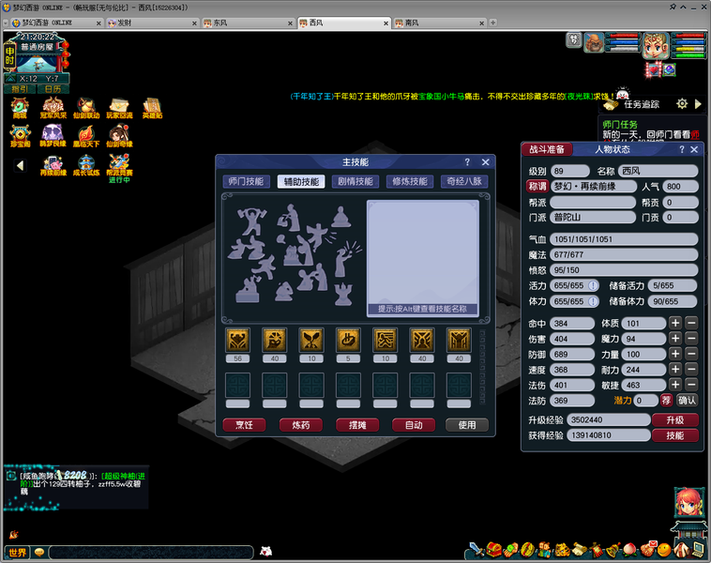Image resolution: width=711 pixels, height=563 pixels.
Task: Click the chat input field
Action: click(x=151, y=552)
